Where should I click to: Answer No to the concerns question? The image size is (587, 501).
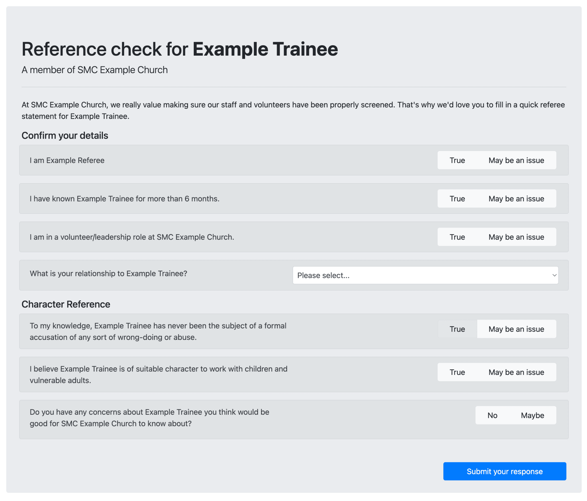pos(492,415)
